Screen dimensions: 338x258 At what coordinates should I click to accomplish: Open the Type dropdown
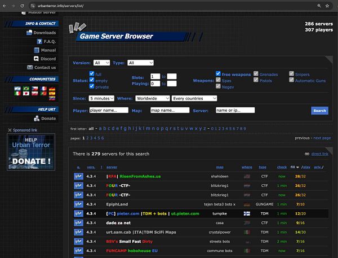coord(140,63)
